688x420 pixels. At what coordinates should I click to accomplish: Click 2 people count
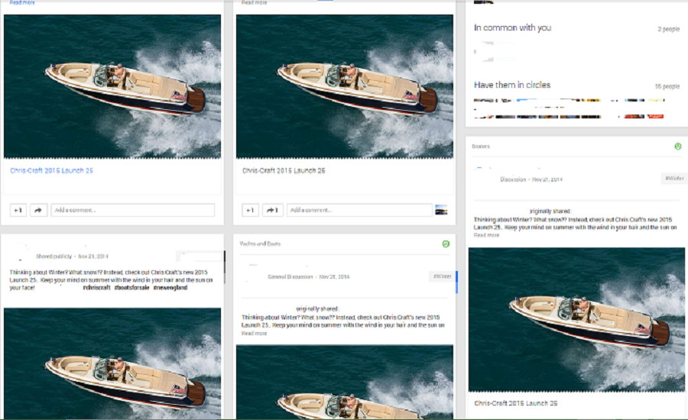[668, 29]
